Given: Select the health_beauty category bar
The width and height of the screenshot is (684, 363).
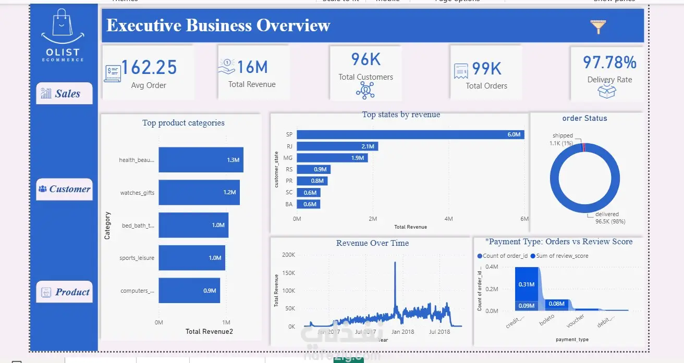Looking at the screenshot, I should [x=201, y=160].
